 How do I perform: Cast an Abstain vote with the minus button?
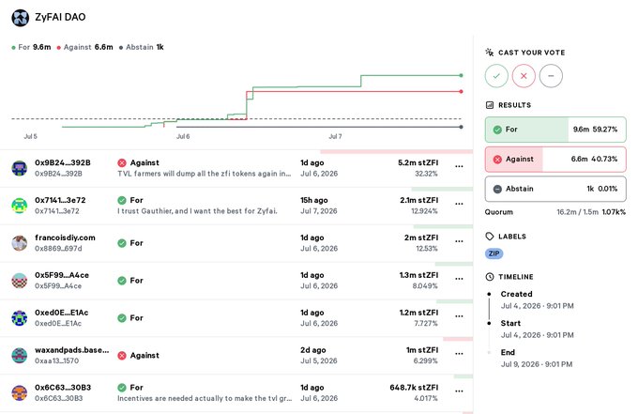(551, 76)
